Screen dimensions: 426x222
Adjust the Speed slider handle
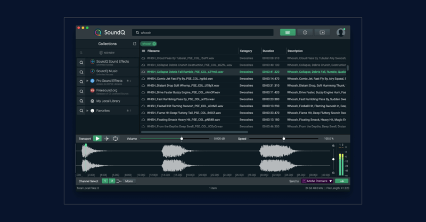tap(284, 139)
